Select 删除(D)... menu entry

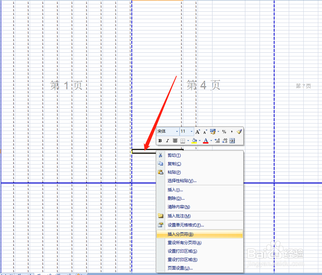pos(200,198)
